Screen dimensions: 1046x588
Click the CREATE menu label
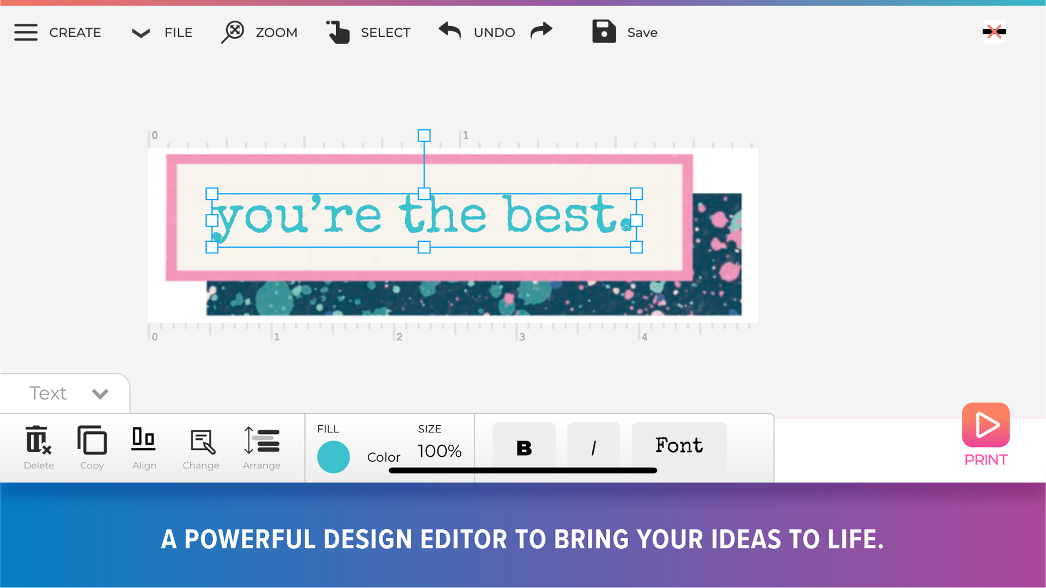click(x=75, y=33)
